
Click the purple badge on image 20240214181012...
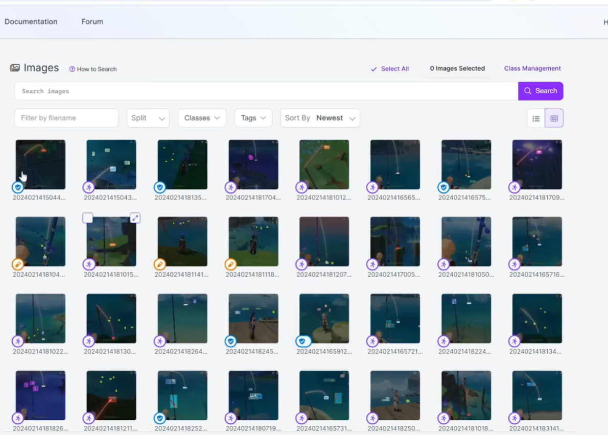[x=301, y=187]
